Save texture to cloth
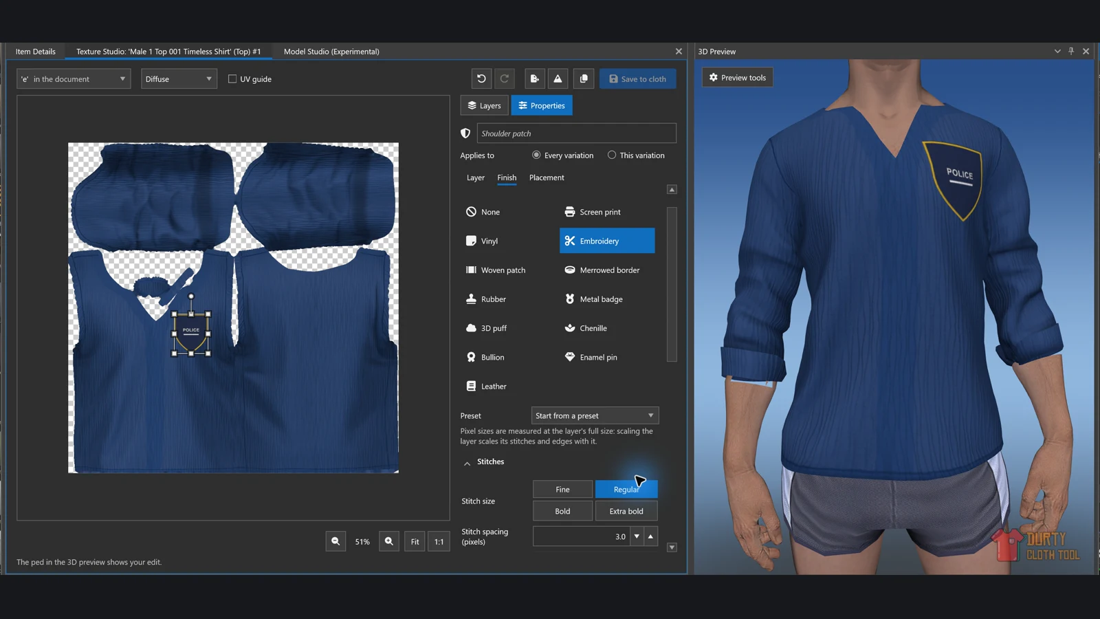The width and height of the screenshot is (1100, 619). [x=637, y=78]
